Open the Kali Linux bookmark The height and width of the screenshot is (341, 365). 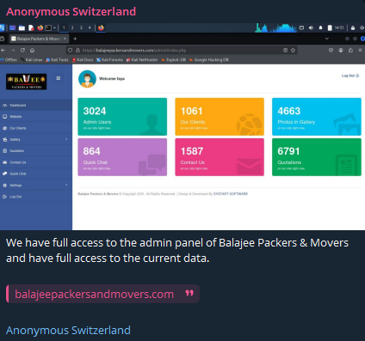coord(32,60)
